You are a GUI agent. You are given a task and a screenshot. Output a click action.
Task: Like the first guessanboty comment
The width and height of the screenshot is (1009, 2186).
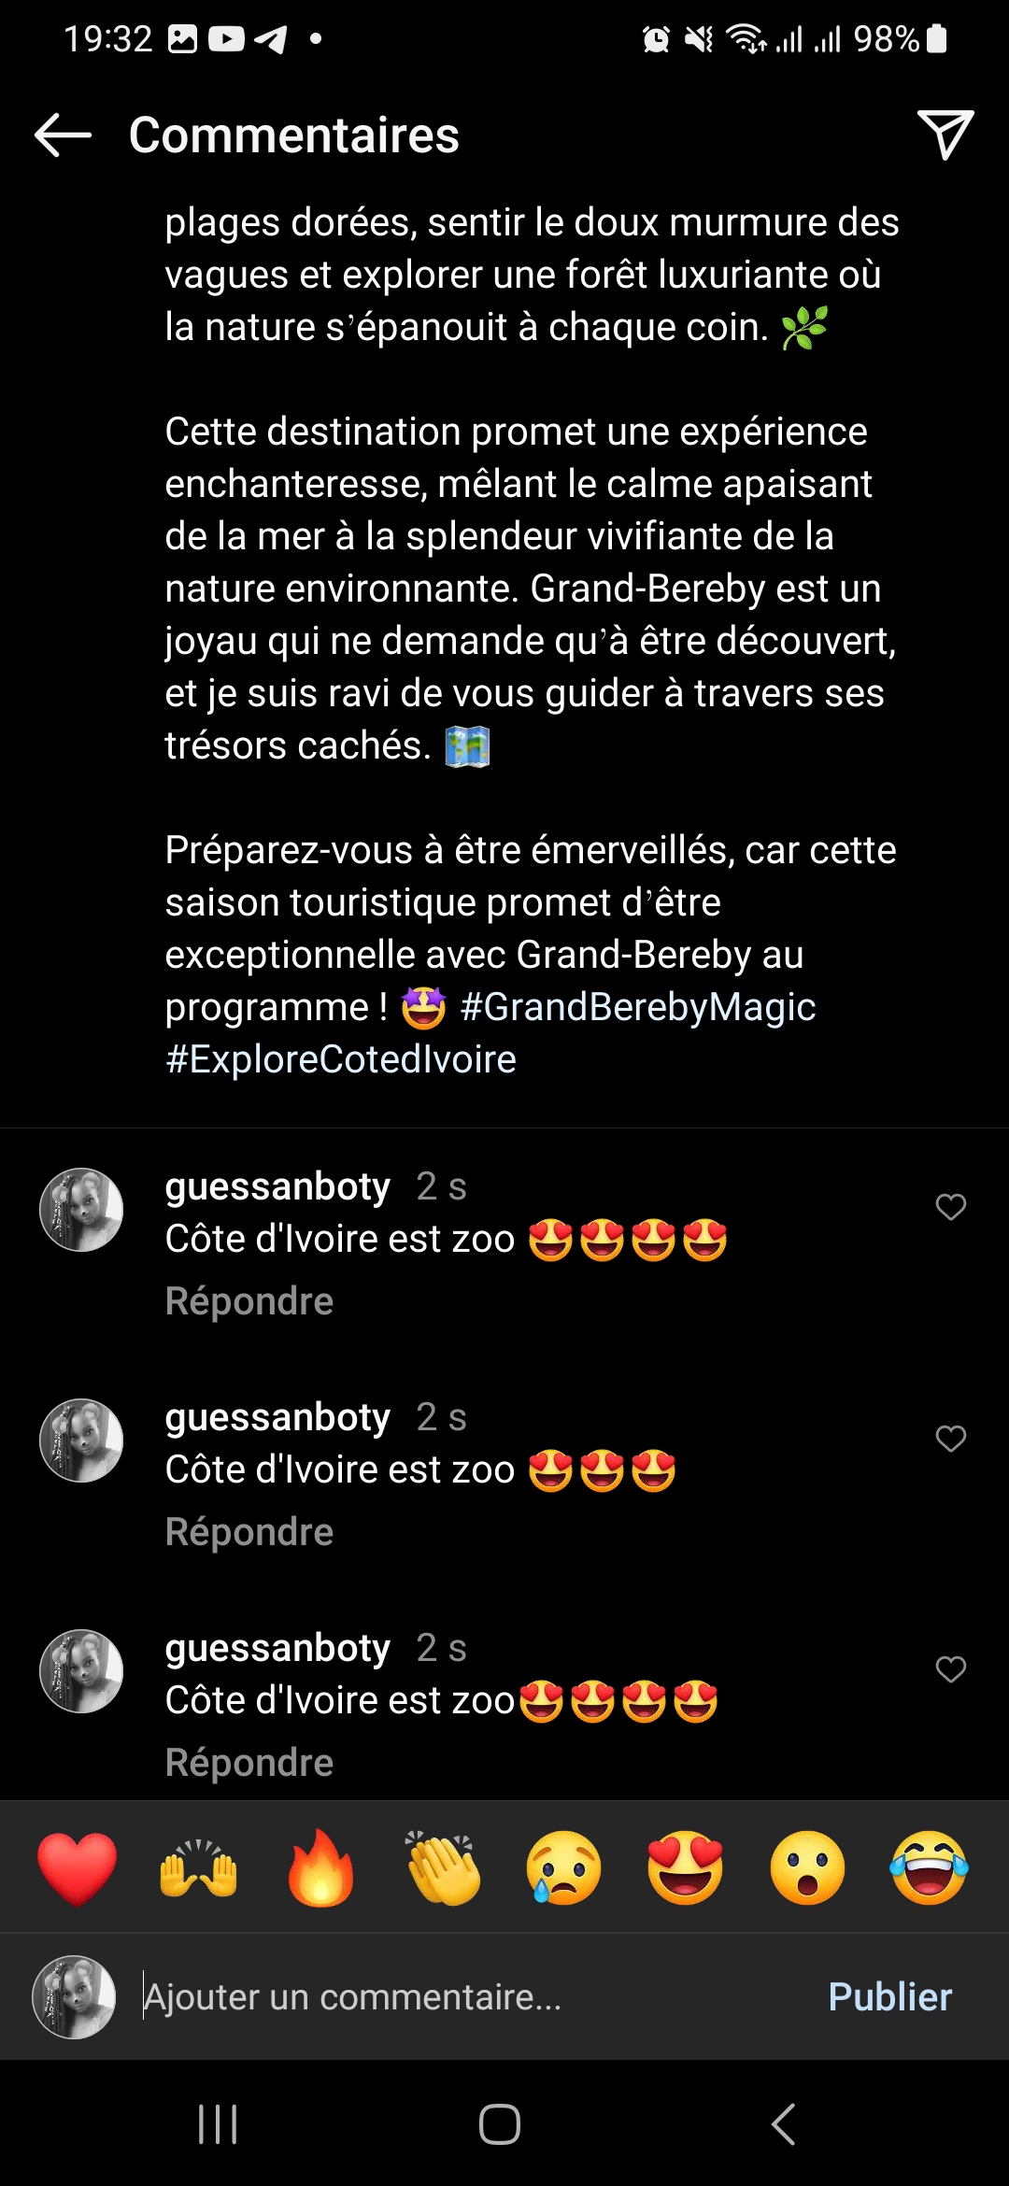click(950, 1207)
